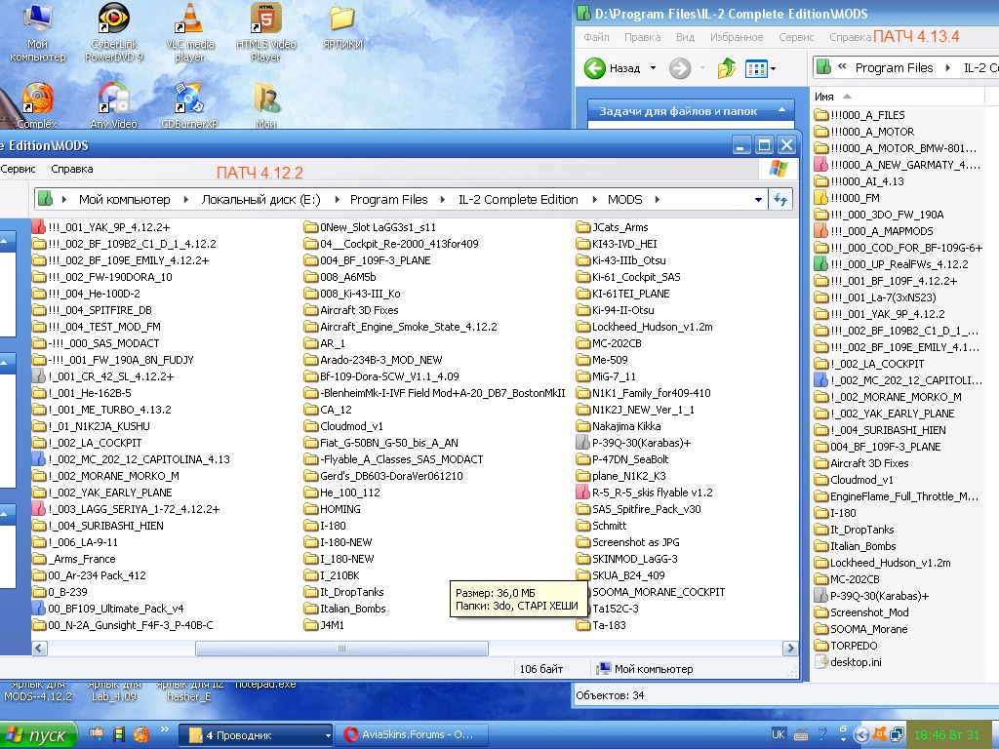Image resolution: width=999 pixels, height=749 pixels.
Task: Click the Forward arrow in the D: window toolbar
Action: [680, 68]
